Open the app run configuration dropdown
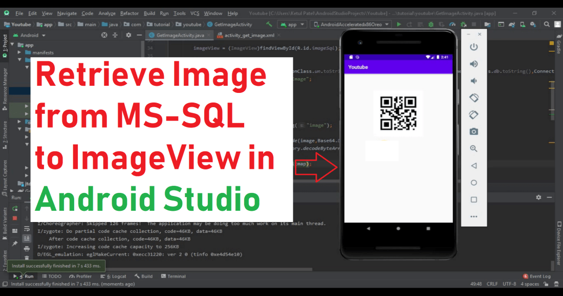 point(292,24)
